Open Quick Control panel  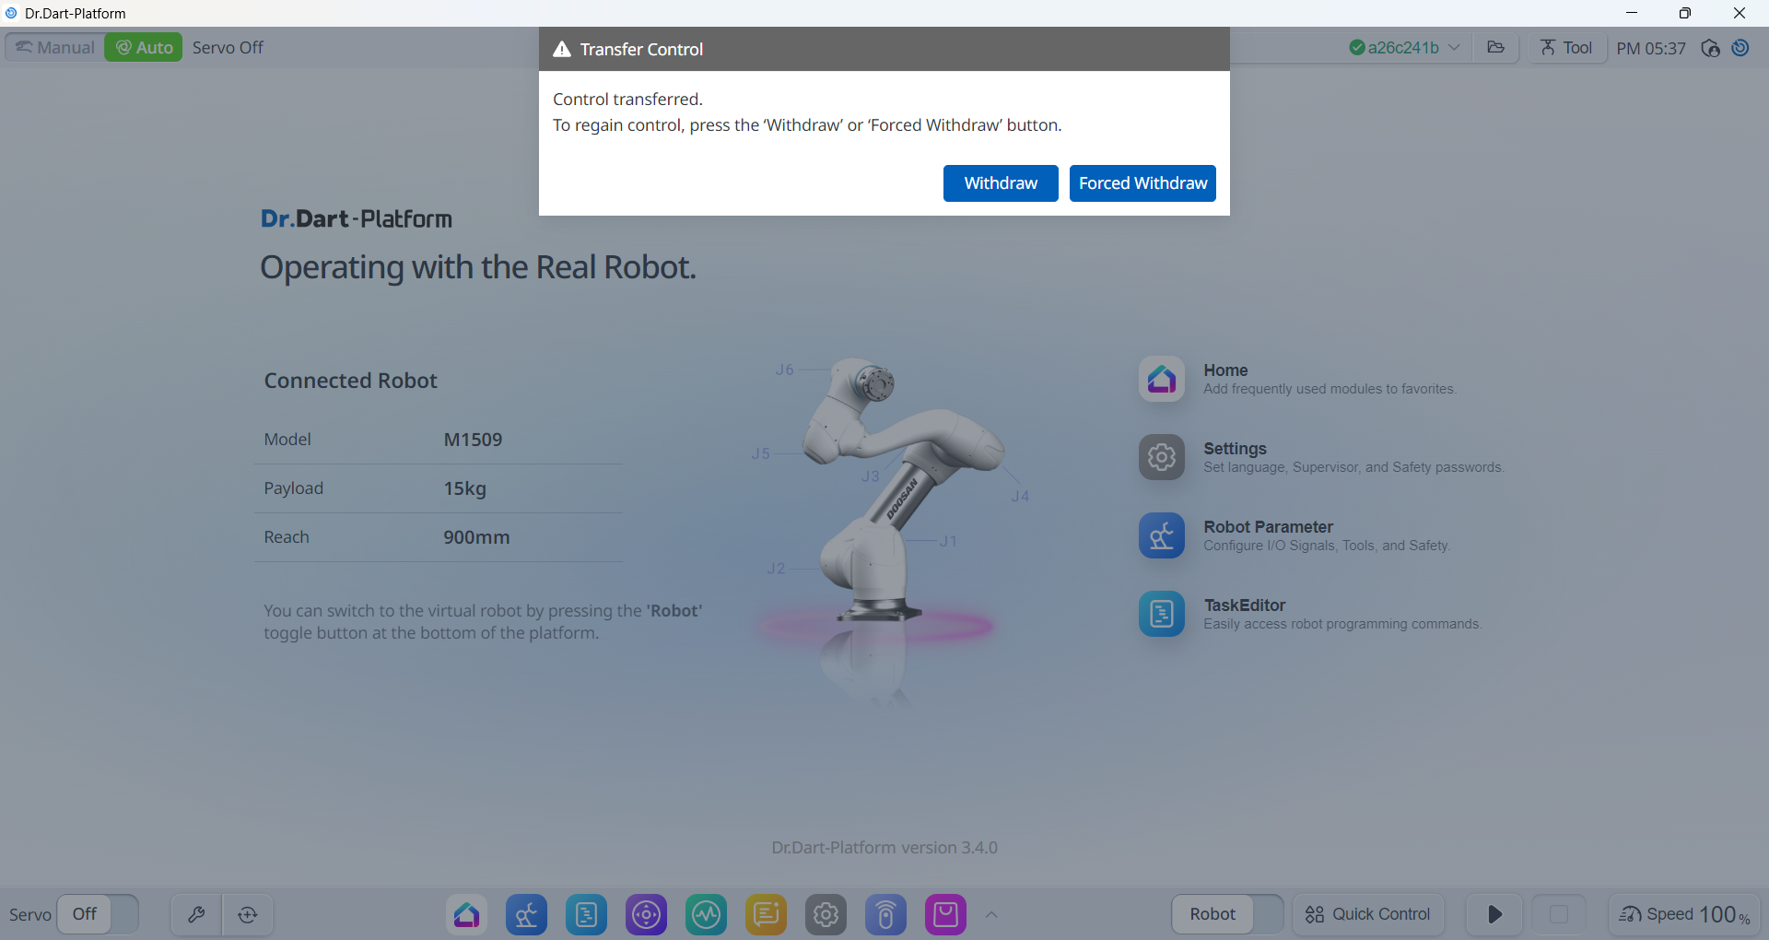[1368, 914]
